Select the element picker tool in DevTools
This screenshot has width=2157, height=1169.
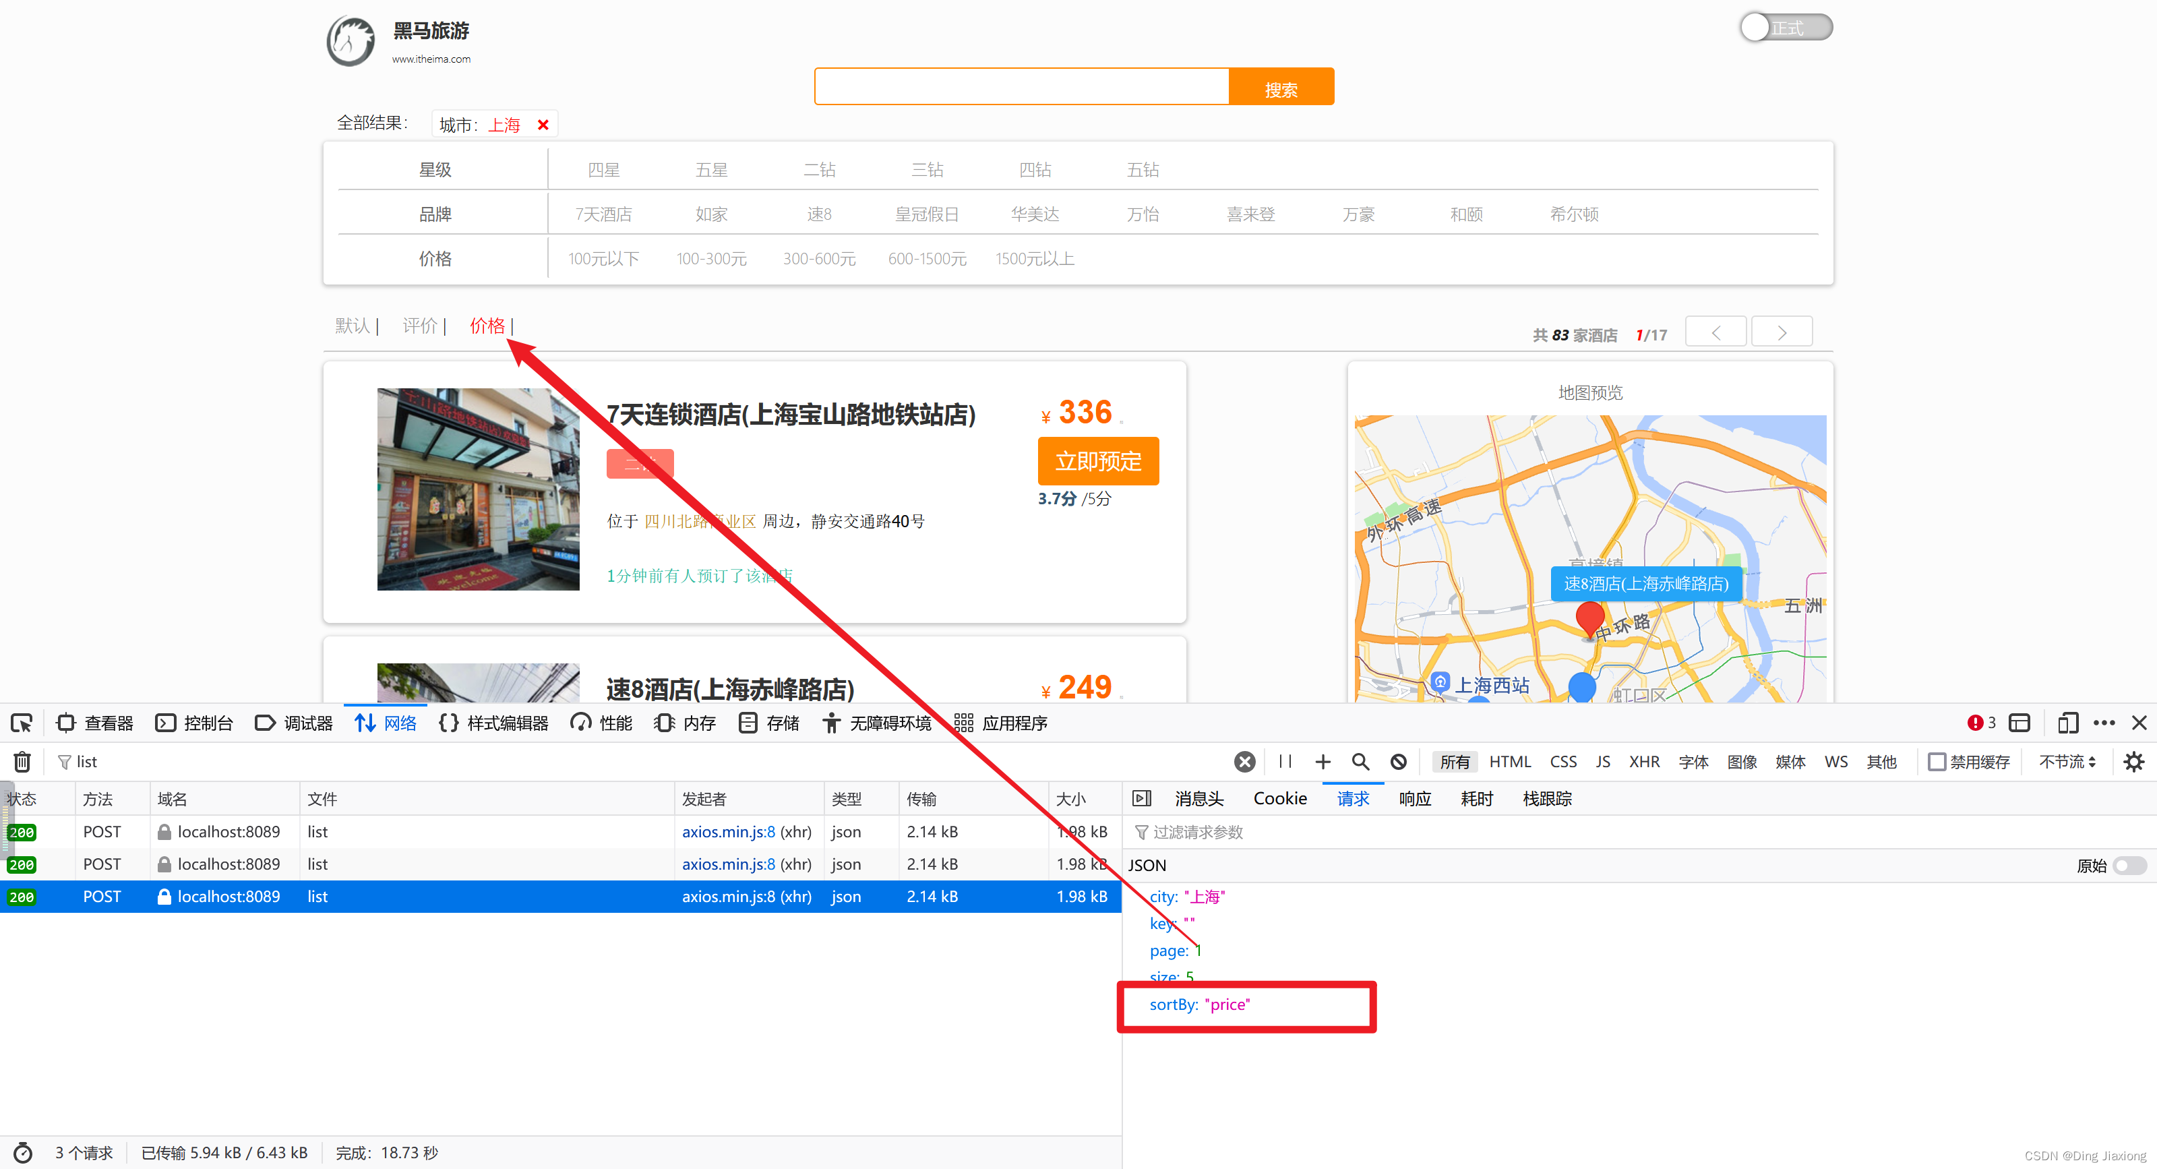tap(22, 722)
